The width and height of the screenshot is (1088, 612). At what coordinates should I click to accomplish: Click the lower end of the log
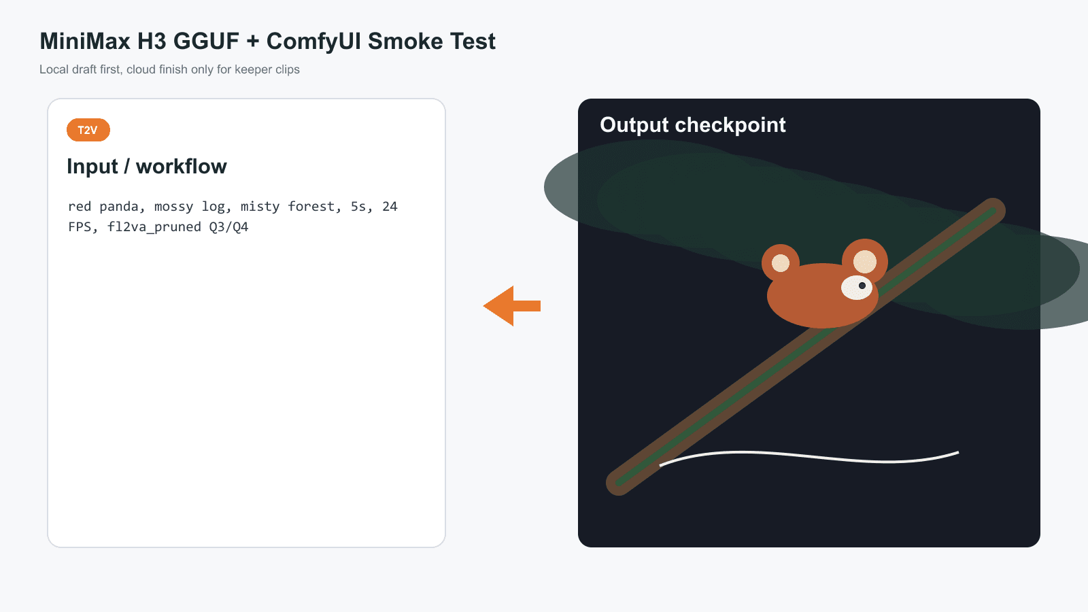click(619, 482)
